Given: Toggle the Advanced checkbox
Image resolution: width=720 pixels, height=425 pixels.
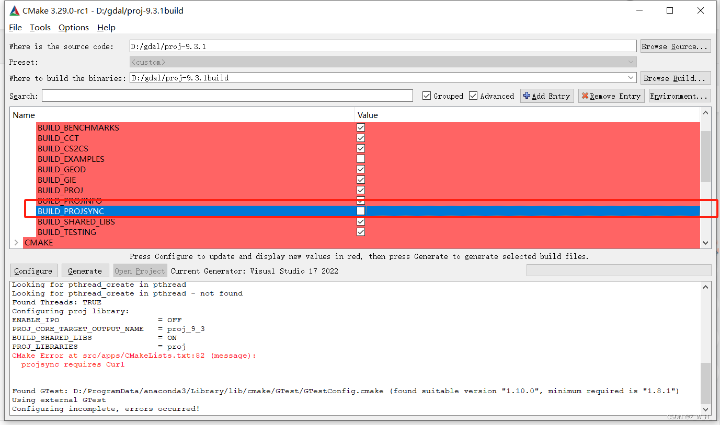Looking at the screenshot, I should [x=473, y=96].
